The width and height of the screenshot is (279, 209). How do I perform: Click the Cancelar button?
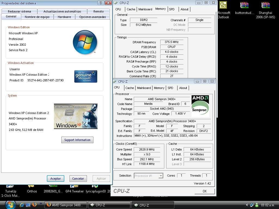[78, 179]
